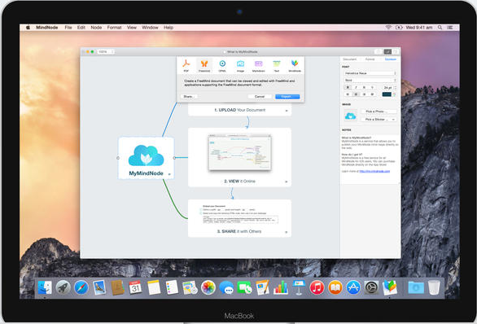Open the Bold font weight dropdown
The height and width of the screenshot is (324, 477).
tap(370, 81)
